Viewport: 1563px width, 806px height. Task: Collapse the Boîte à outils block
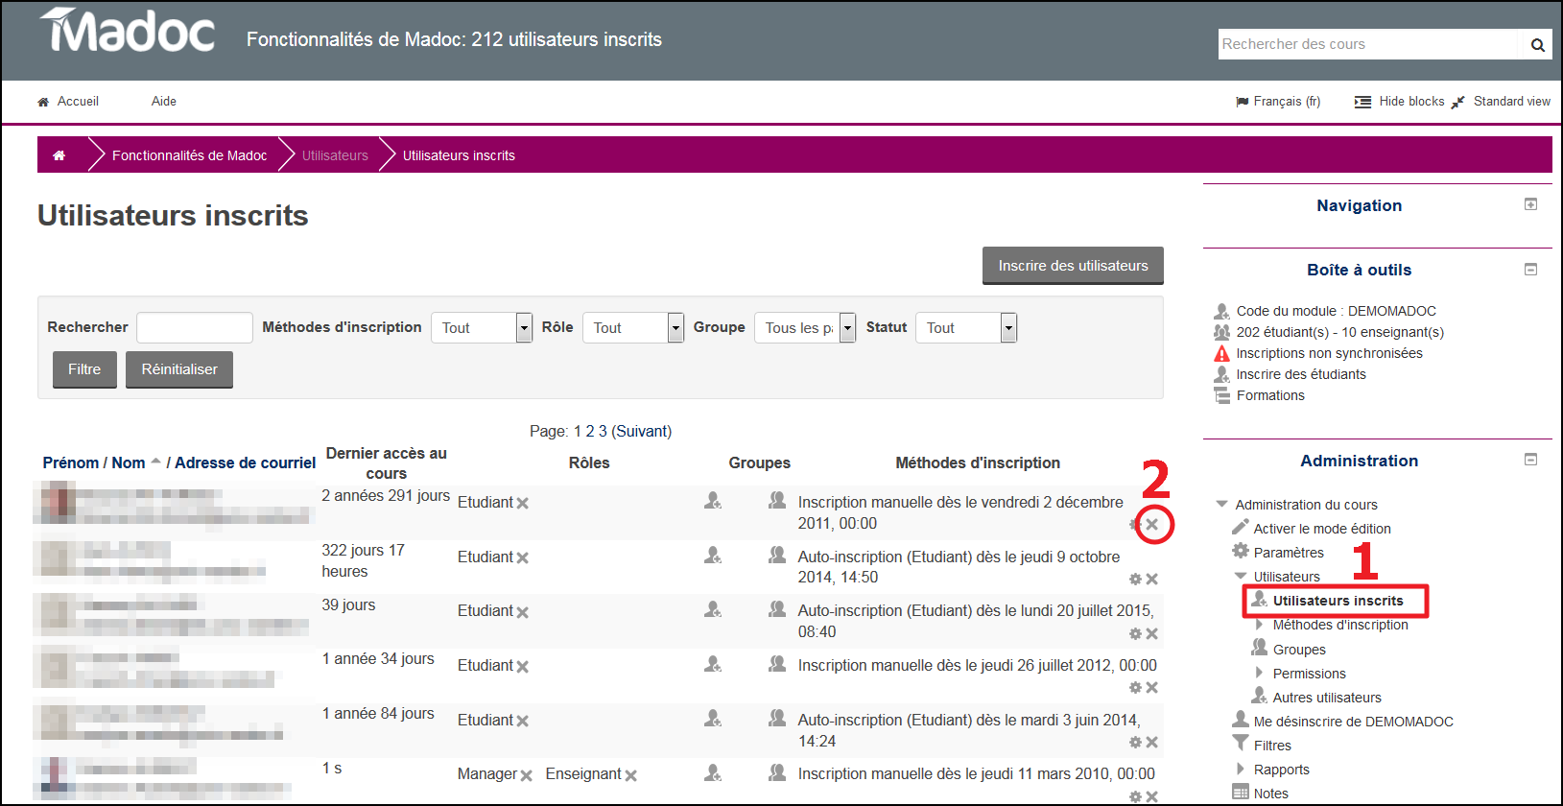point(1530,270)
